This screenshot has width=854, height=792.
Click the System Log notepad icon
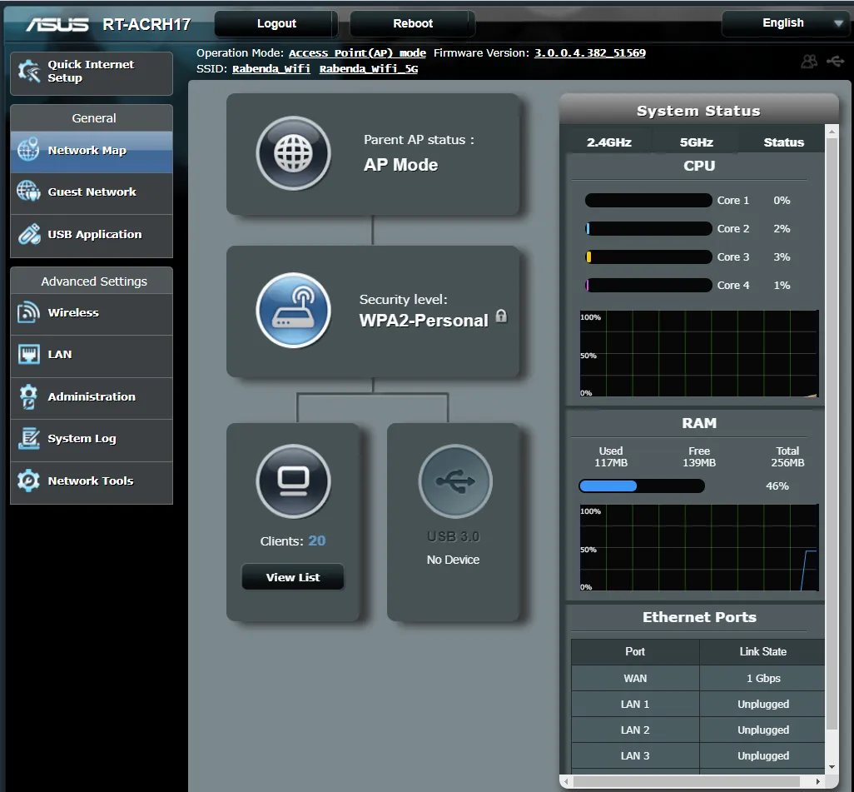(x=28, y=438)
